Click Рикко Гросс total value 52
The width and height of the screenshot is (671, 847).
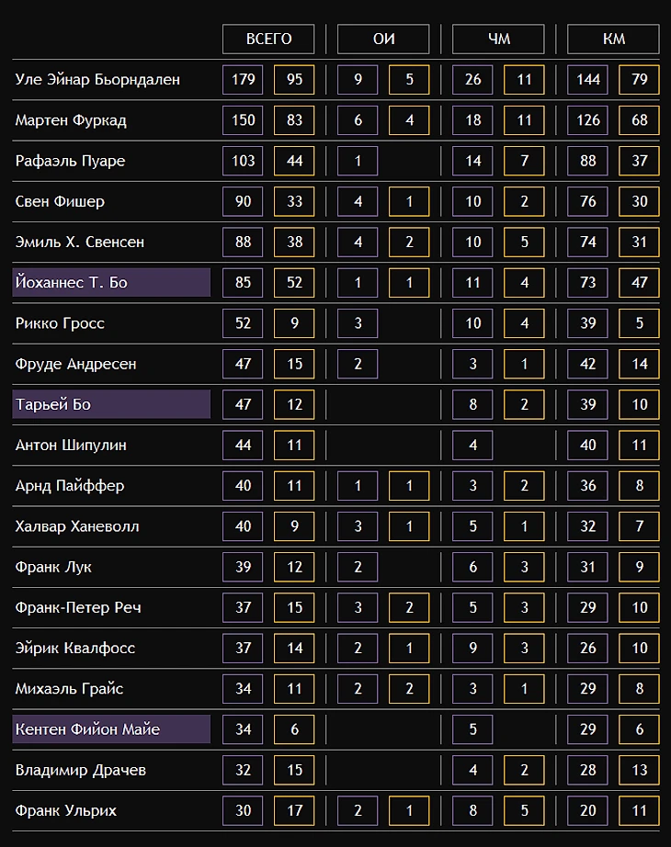243,323
